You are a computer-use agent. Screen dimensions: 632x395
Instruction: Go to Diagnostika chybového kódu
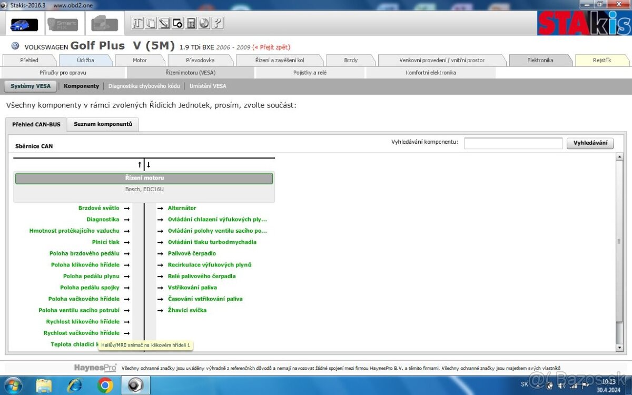(x=144, y=86)
